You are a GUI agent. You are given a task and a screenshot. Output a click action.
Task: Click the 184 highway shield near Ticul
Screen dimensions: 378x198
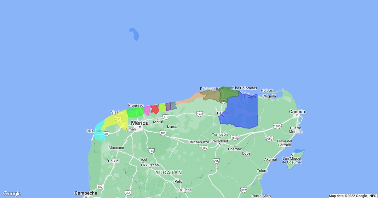[152, 151]
